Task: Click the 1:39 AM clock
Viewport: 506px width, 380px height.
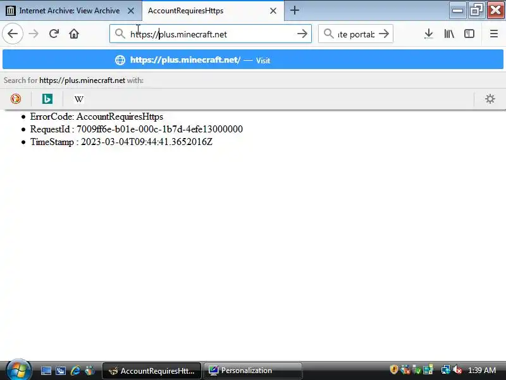Action: click(x=482, y=370)
